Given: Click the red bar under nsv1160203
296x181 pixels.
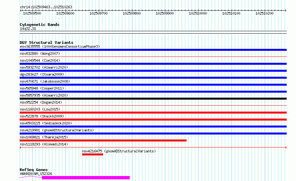Looking at the screenshot, I should (x=153, y=113).
